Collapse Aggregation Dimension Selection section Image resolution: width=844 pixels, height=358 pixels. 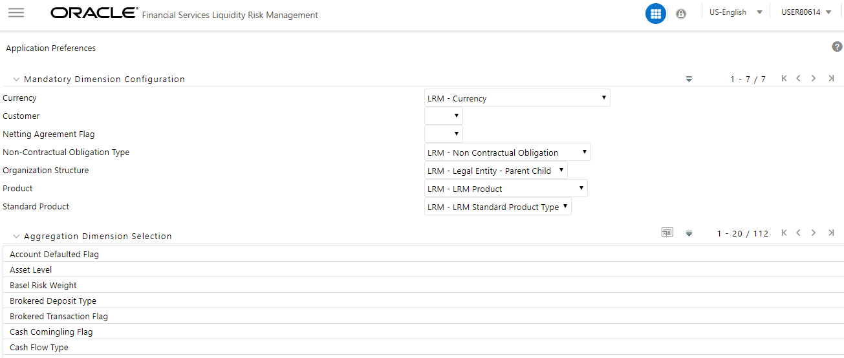pyautogui.click(x=16, y=237)
